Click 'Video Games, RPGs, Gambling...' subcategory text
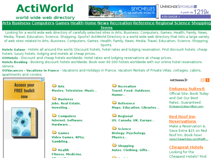 click(68, 139)
